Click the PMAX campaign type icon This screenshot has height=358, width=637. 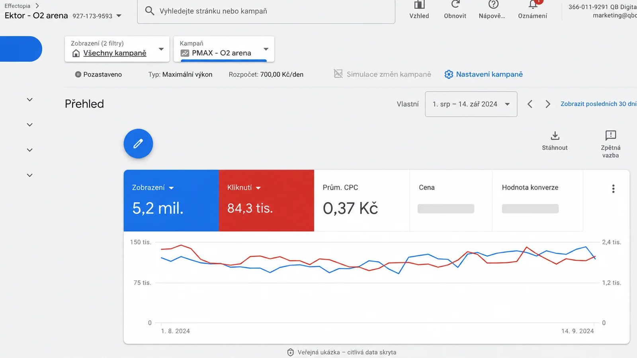click(185, 53)
